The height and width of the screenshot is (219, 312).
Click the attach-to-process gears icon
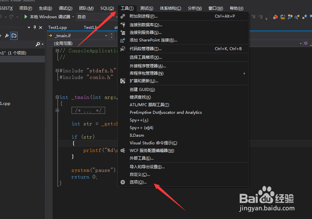tap(123, 16)
